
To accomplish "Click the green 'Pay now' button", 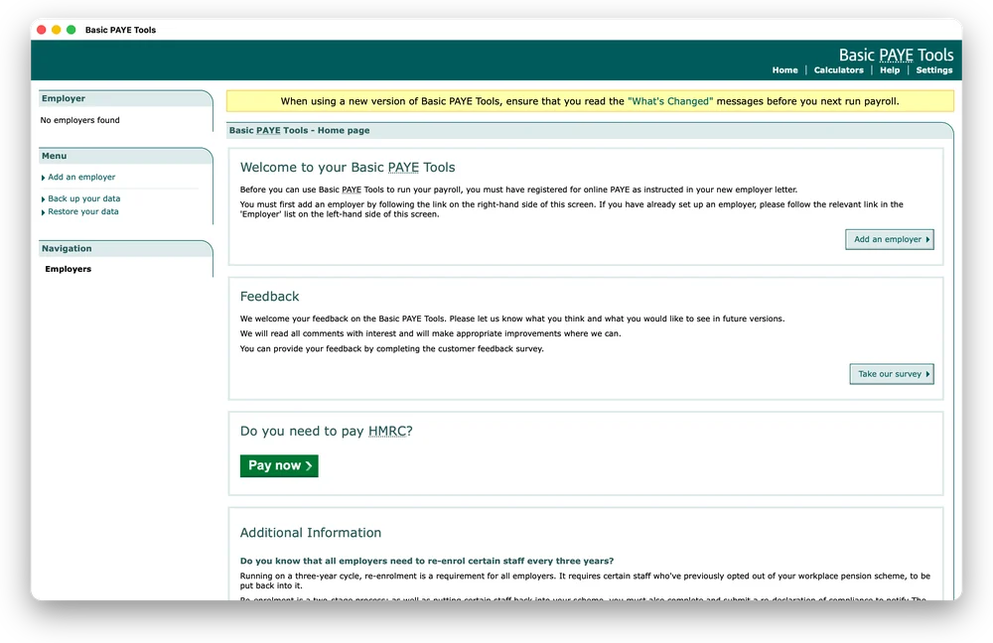I will [x=279, y=465].
